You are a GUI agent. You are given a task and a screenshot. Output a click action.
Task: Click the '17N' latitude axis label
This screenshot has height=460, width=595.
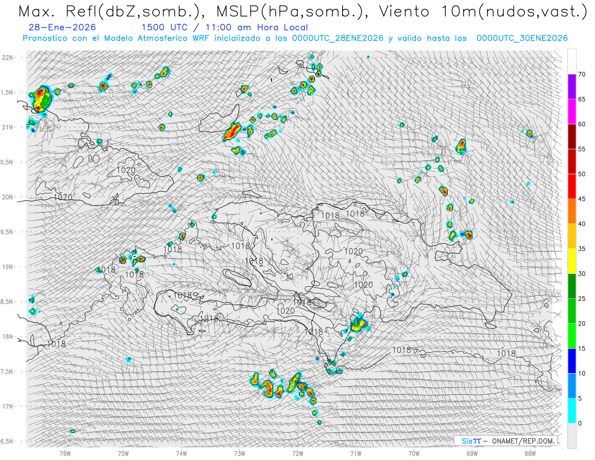coord(8,406)
